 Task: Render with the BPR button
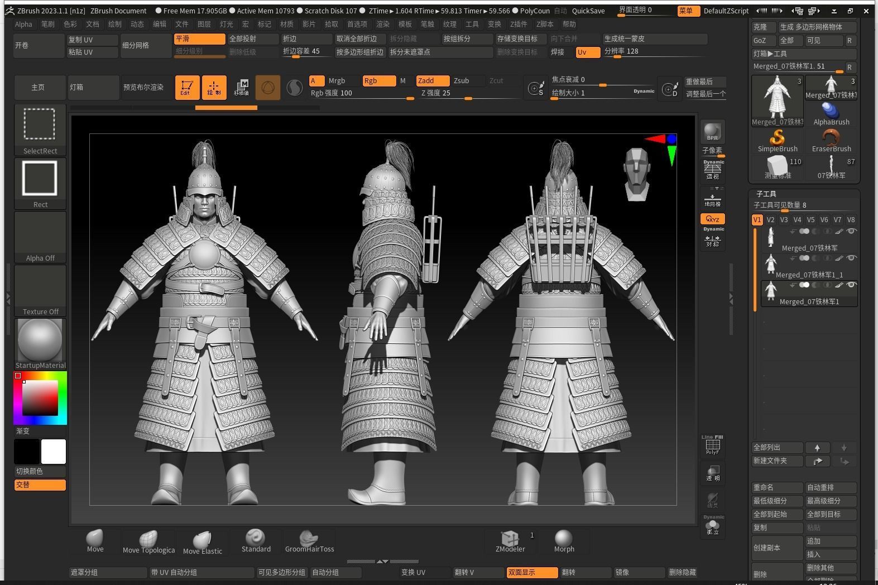click(712, 132)
